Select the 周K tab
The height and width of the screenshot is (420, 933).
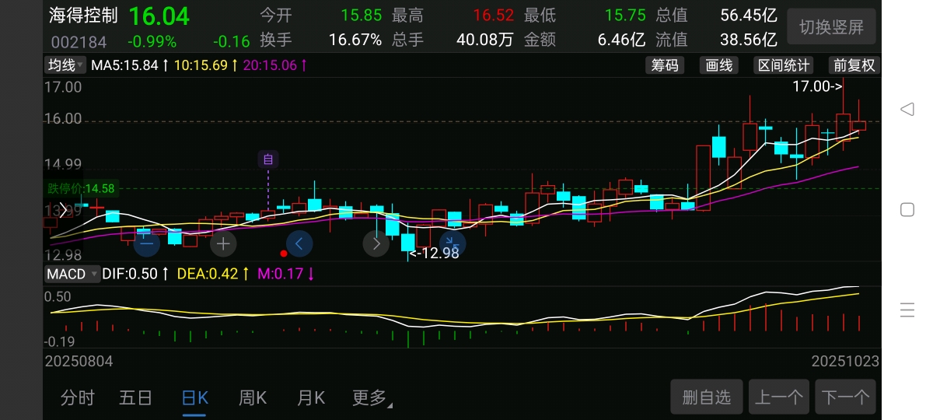(253, 398)
